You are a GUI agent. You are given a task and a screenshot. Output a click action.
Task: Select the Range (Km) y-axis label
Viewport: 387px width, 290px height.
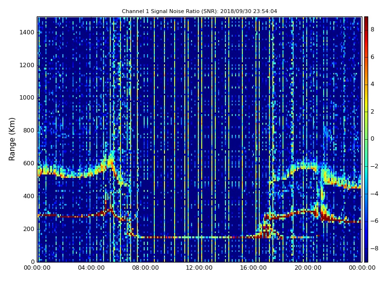click(x=12, y=139)
